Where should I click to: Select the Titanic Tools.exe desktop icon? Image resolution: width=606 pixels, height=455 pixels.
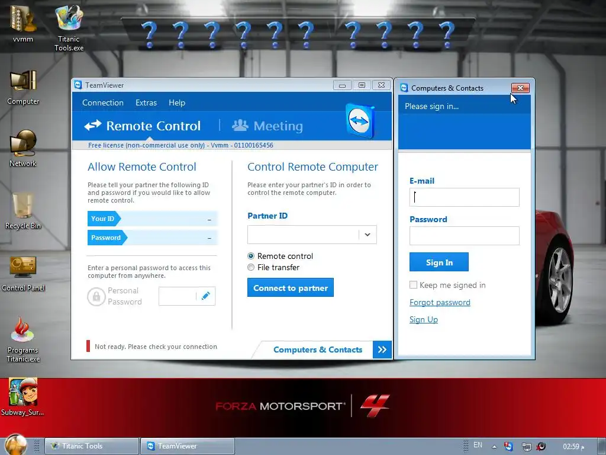click(x=69, y=28)
